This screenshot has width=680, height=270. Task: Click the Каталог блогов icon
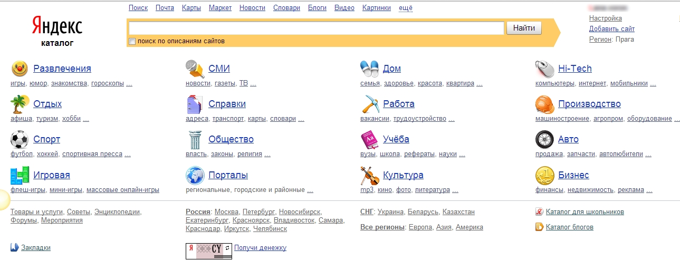539,227
